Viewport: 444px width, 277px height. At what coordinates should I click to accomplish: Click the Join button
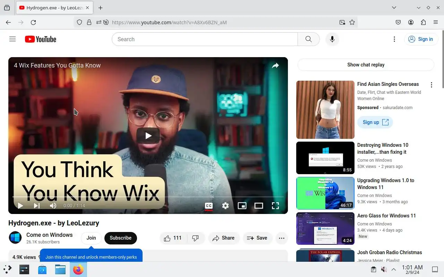coord(91,238)
